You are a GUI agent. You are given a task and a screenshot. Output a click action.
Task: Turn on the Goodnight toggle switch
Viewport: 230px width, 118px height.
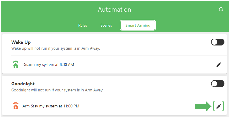coord(217,84)
